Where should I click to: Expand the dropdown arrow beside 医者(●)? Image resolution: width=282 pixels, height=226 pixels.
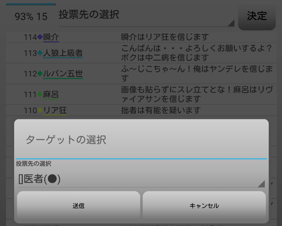coord(261,184)
